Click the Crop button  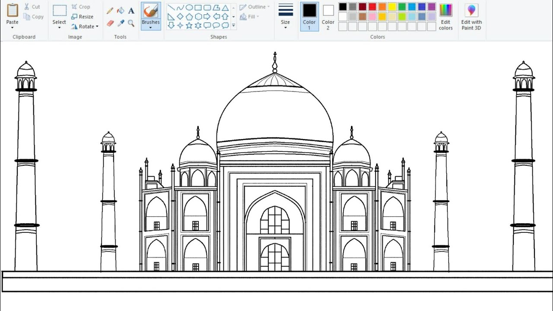click(81, 7)
